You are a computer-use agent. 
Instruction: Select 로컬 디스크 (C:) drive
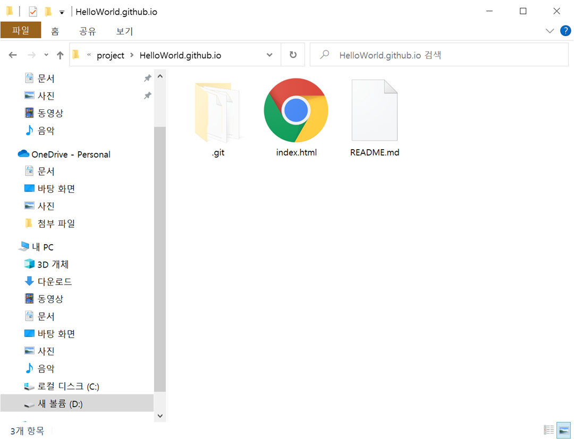pyautogui.click(x=68, y=386)
